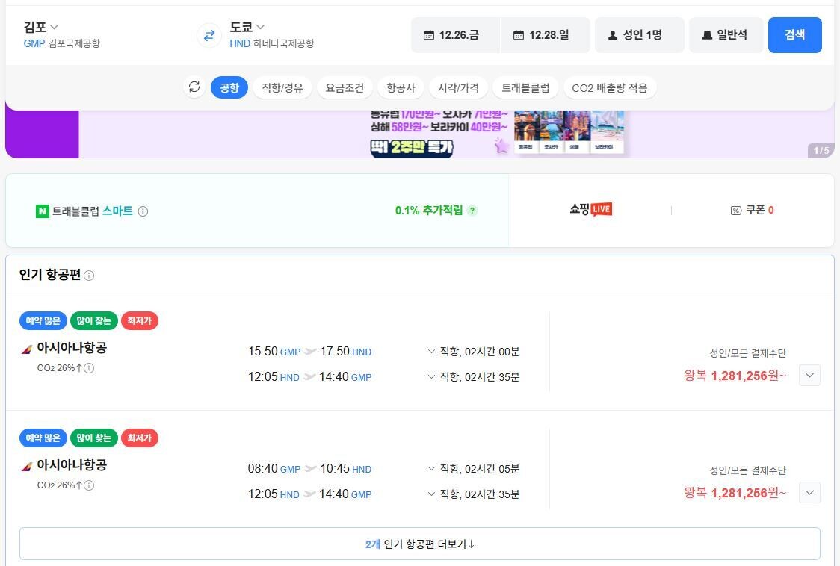This screenshot has height=566, width=840.
Task: Click CO2 info icon on 08:40 flight
Action: click(x=89, y=485)
